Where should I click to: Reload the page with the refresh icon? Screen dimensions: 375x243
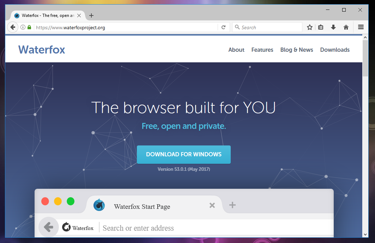click(x=223, y=27)
